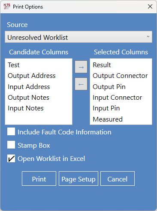Click the NTS app icon in title bar

point(7,6)
